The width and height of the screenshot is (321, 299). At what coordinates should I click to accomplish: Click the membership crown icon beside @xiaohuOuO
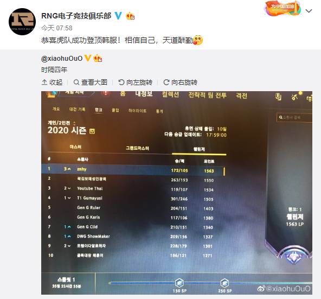(x=98, y=59)
